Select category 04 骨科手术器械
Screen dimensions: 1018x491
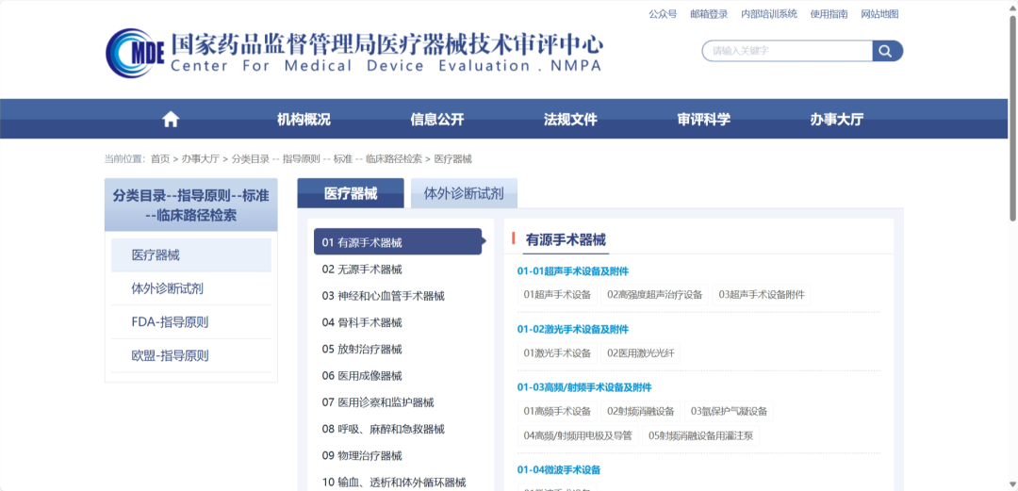(x=362, y=322)
